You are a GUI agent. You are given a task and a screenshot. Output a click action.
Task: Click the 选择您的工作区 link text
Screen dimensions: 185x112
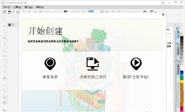93,77
